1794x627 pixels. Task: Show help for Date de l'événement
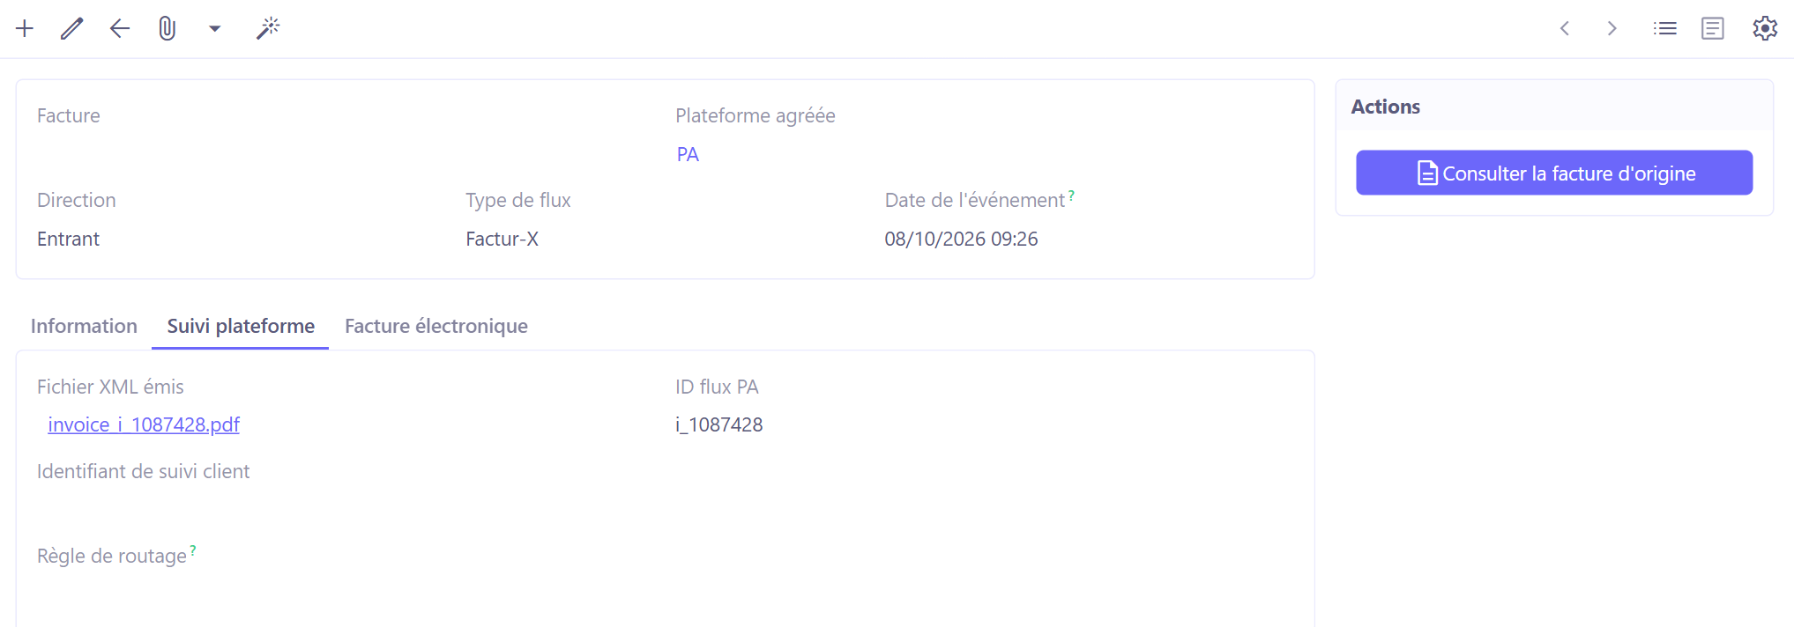(1071, 195)
